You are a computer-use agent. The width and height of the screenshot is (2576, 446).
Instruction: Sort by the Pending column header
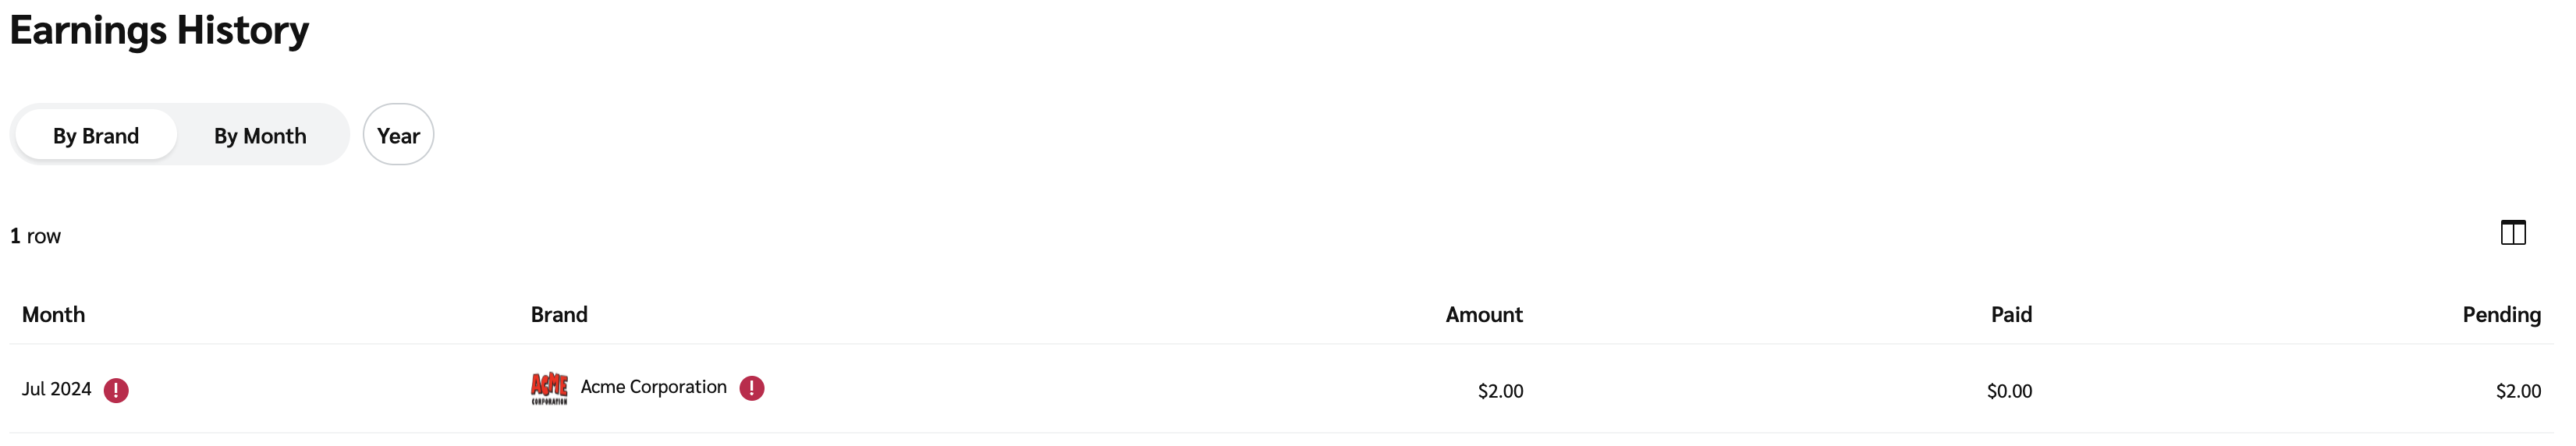[2501, 315]
